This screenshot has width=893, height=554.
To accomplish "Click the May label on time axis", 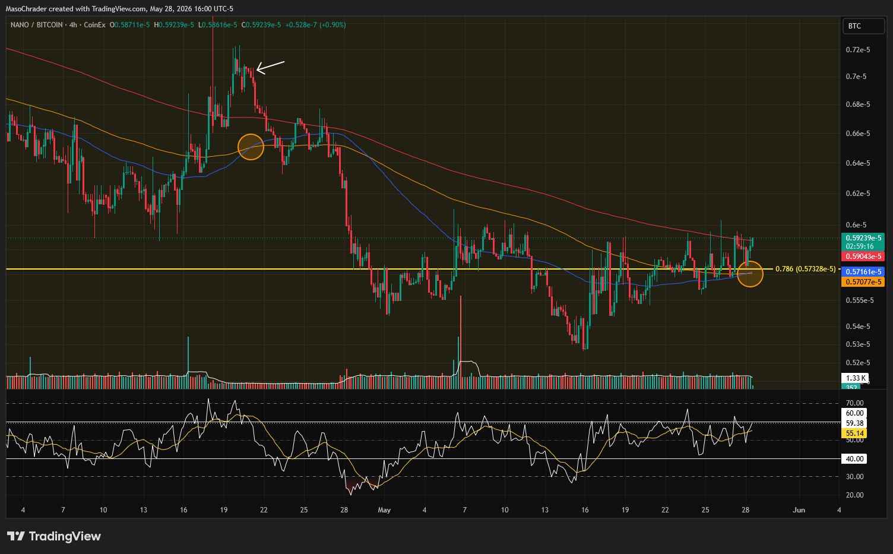I will [384, 510].
